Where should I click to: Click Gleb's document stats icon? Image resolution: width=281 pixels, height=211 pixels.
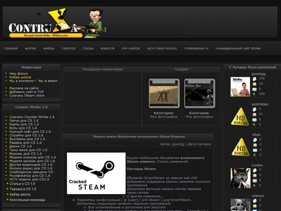[255, 140]
